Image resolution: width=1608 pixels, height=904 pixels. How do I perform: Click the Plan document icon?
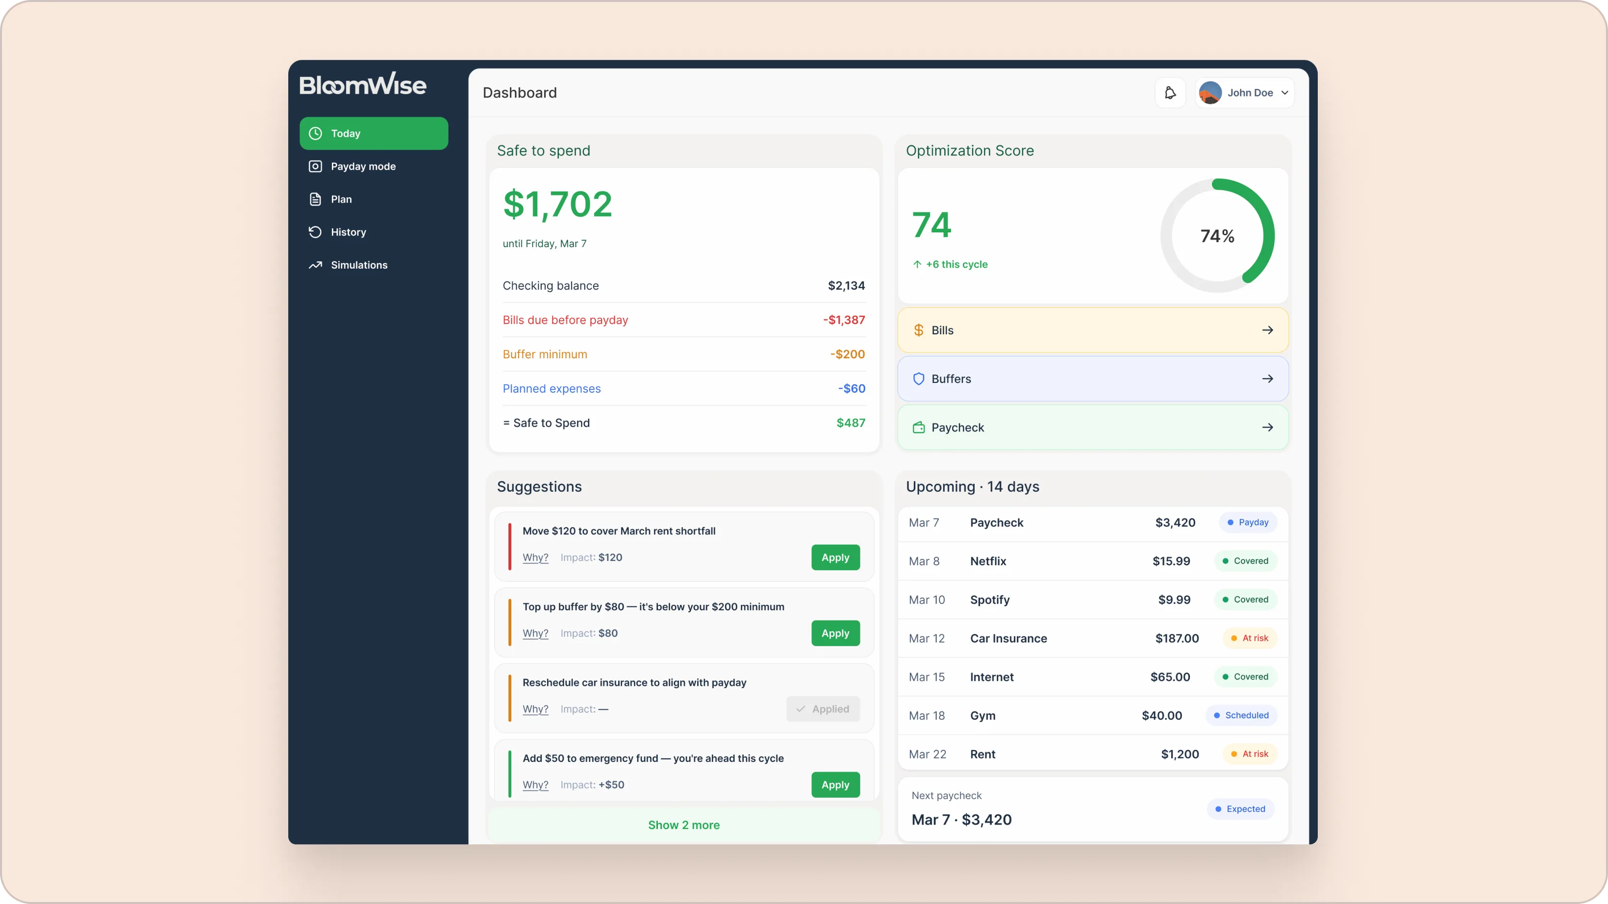(x=315, y=199)
